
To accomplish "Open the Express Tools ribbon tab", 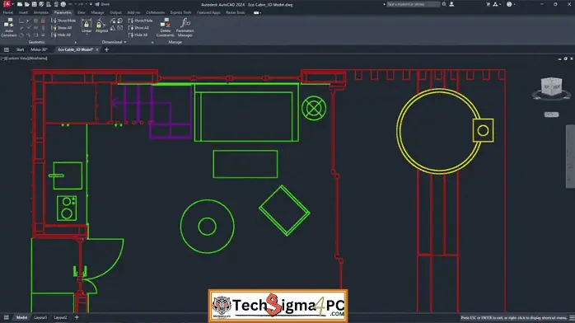I will (x=180, y=12).
